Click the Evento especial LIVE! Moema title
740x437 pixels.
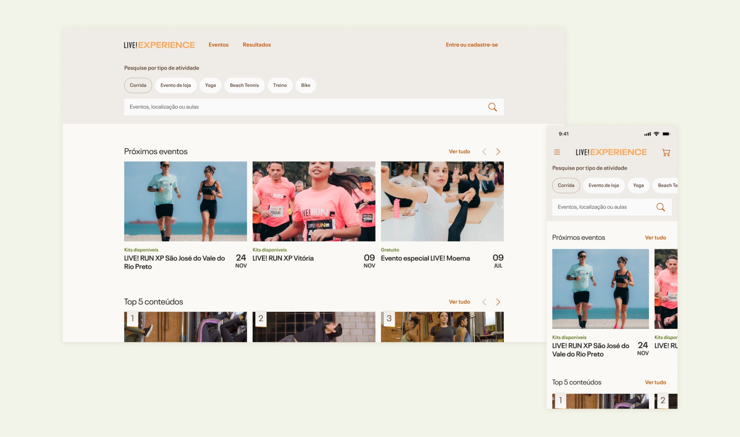(425, 258)
